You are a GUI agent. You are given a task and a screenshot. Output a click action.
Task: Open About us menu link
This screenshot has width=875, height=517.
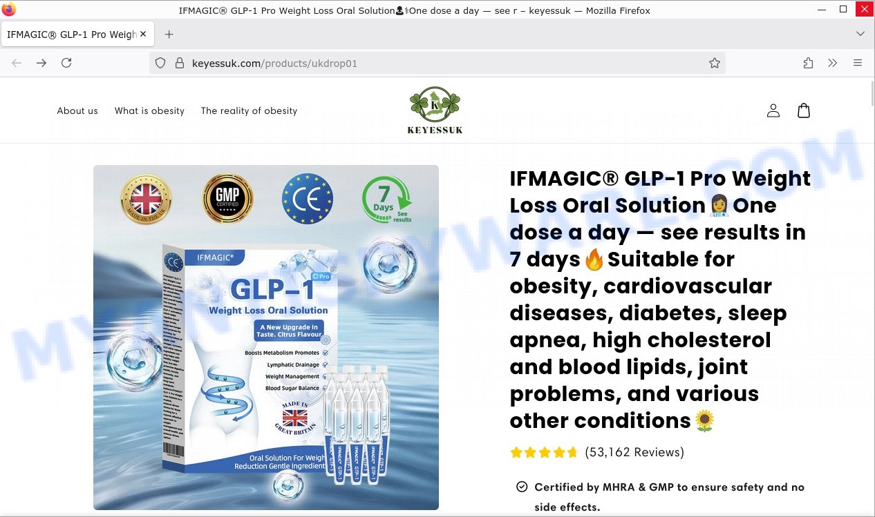(x=77, y=110)
